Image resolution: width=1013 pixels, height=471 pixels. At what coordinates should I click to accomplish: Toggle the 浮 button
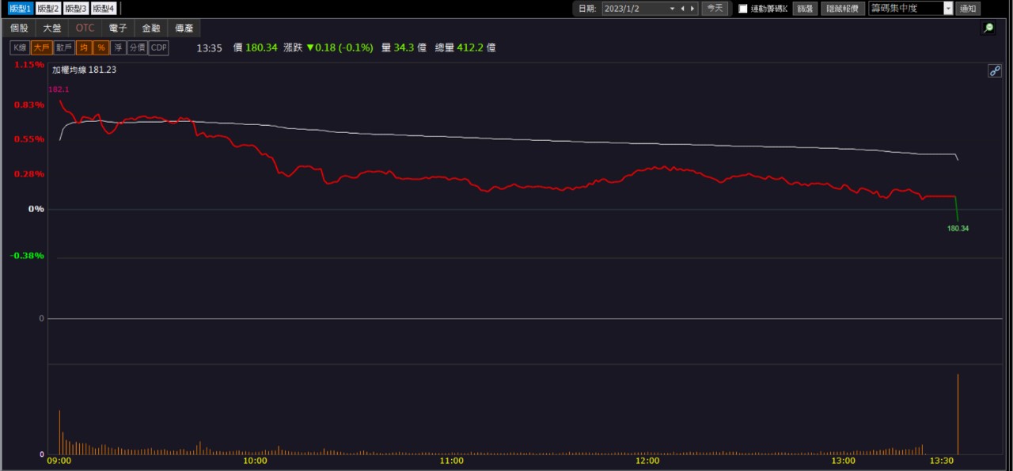point(118,47)
